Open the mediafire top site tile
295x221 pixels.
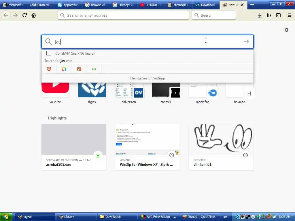point(203,93)
